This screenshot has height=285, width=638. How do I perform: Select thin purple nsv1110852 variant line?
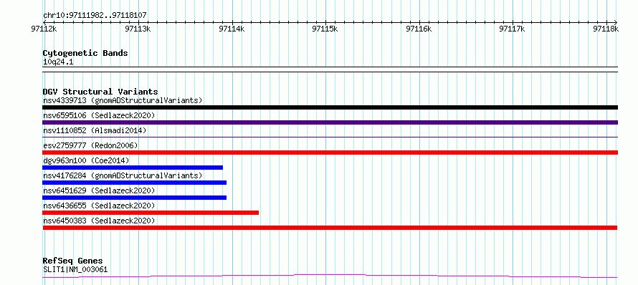pyautogui.click(x=330, y=137)
